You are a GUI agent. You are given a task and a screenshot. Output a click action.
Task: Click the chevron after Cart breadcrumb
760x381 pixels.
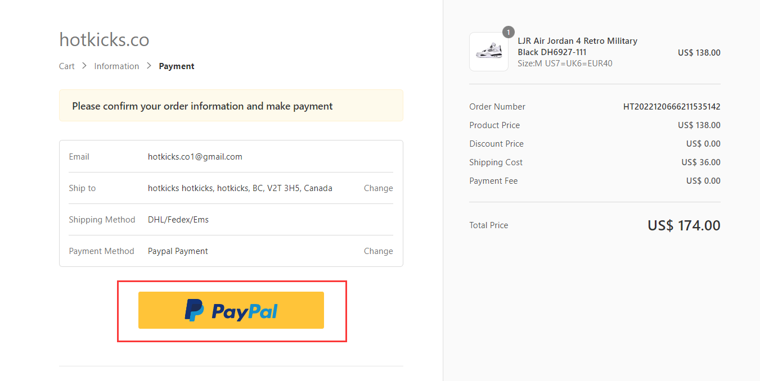pos(84,66)
